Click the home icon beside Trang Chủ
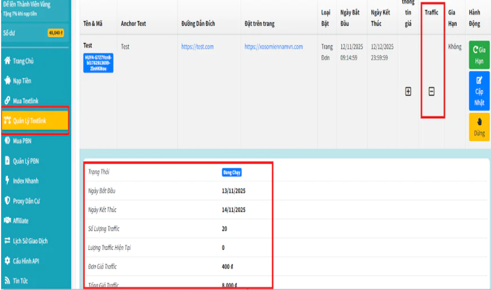Viewport: 491px width, 290px height. 7,61
